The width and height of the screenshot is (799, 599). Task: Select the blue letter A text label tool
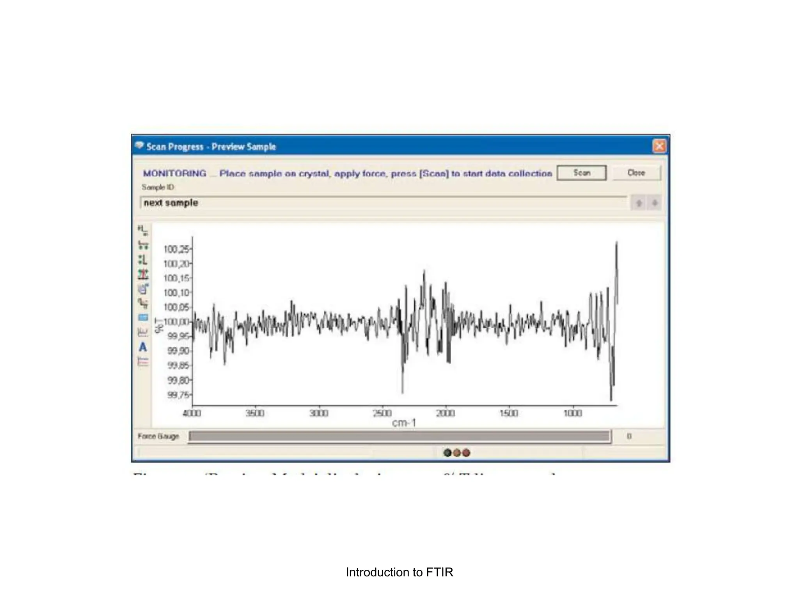point(143,347)
